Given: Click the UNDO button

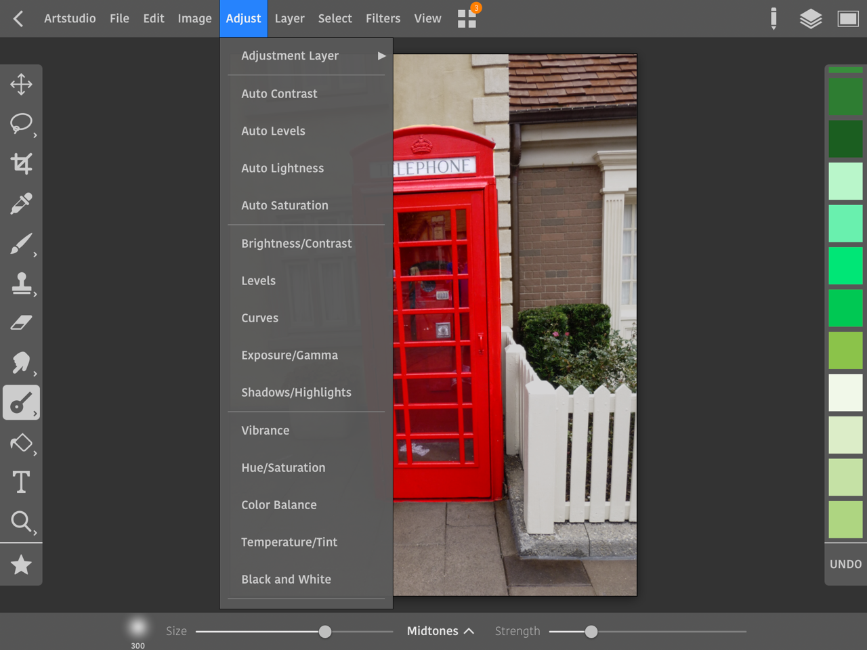Looking at the screenshot, I should pos(845,564).
